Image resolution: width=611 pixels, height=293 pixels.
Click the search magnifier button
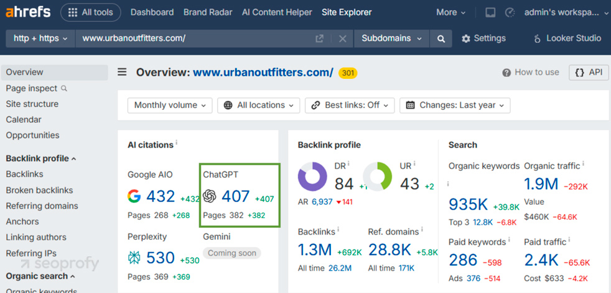click(441, 38)
